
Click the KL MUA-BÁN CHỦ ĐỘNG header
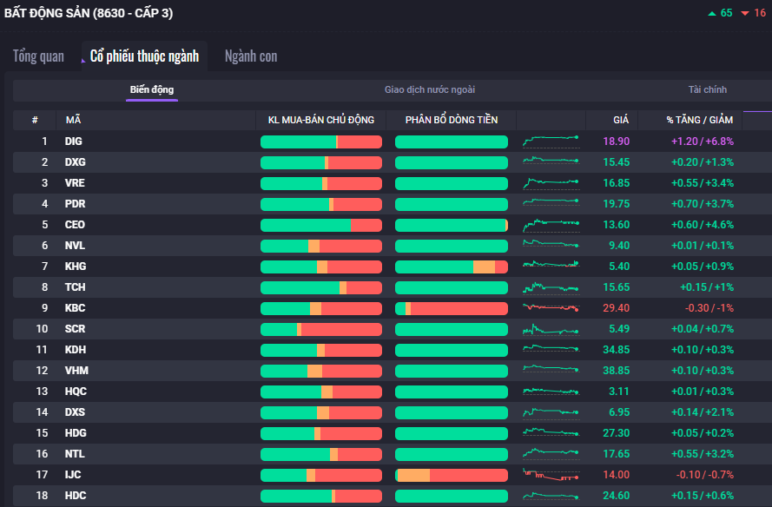click(320, 120)
